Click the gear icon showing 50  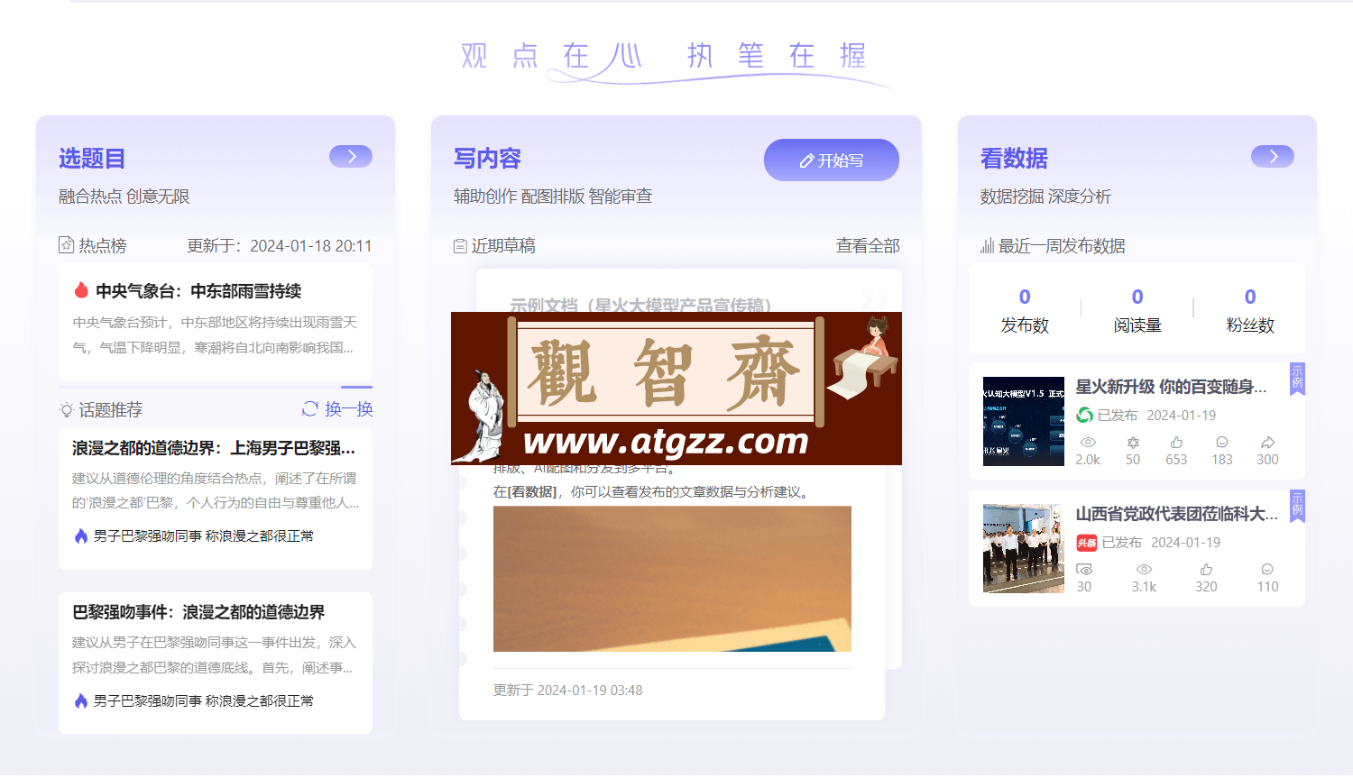point(1133,443)
